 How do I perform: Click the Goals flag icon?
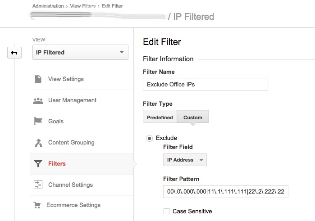[x=38, y=122]
